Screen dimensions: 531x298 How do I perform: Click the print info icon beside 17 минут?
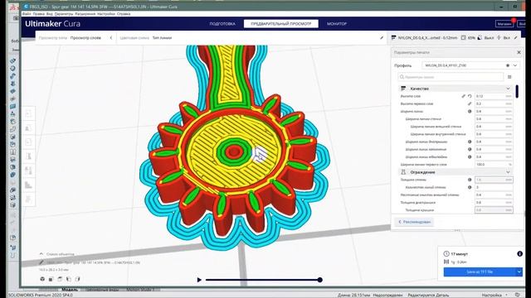coord(519,254)
